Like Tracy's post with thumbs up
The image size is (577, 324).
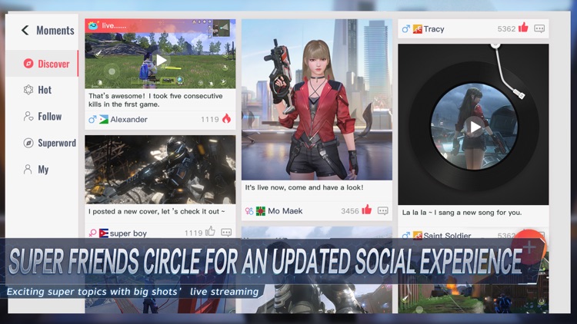[523, 27]
